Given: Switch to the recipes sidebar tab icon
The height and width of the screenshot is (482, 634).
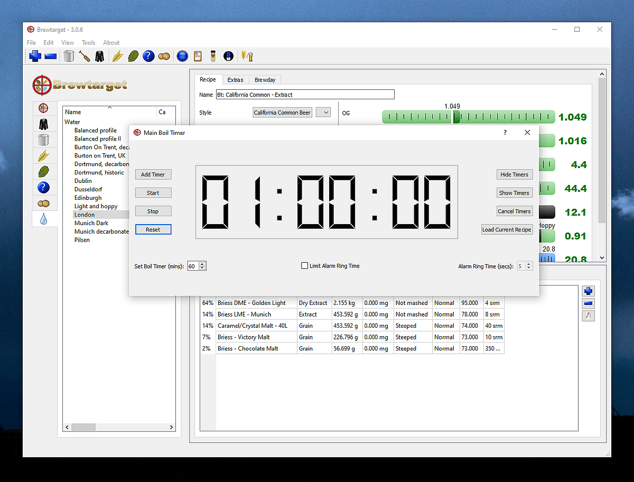Looking at the screenshot, I should pyautogui.click(x=43, y=108).
